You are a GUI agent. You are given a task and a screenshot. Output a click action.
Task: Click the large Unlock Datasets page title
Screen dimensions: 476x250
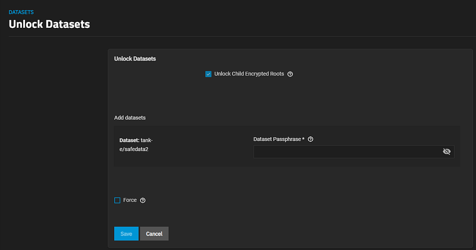point(49,24)
